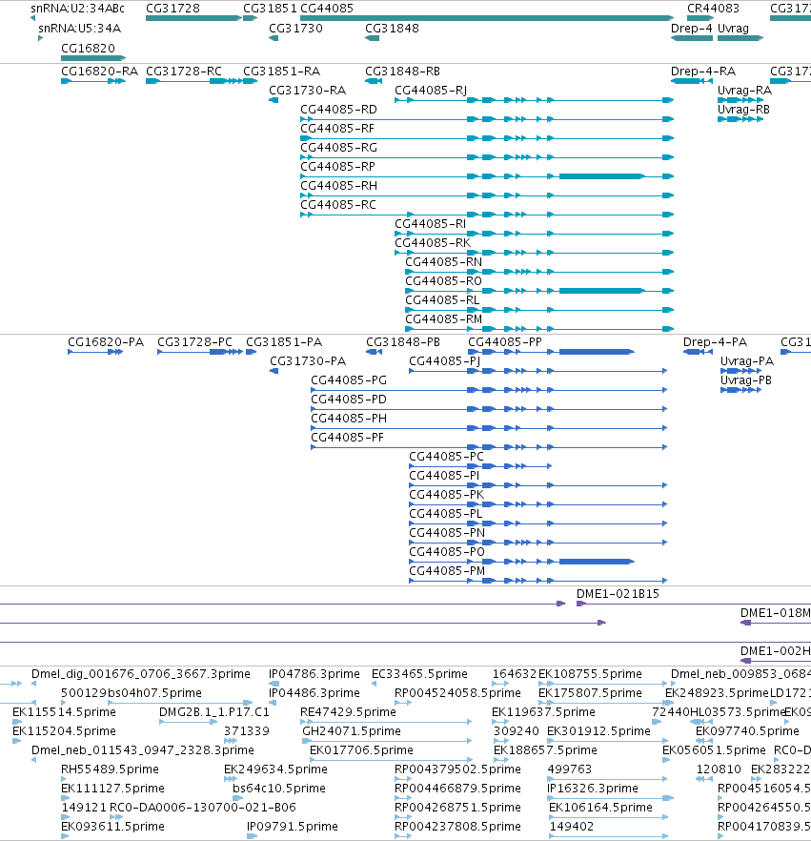811x841 pixels.
Task: Select the CG31848 gene label
Action: pos(392,28)
